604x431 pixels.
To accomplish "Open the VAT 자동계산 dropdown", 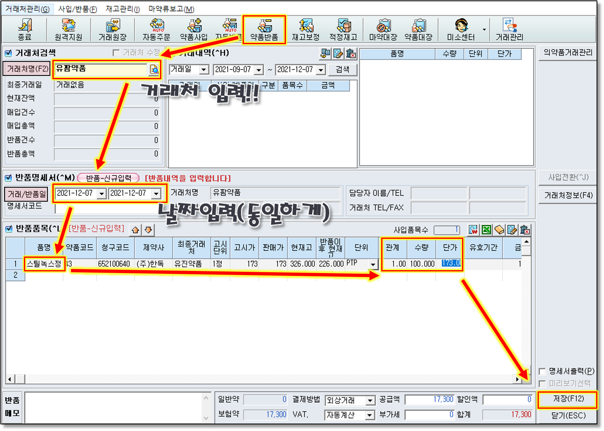I will coord(370,415).
